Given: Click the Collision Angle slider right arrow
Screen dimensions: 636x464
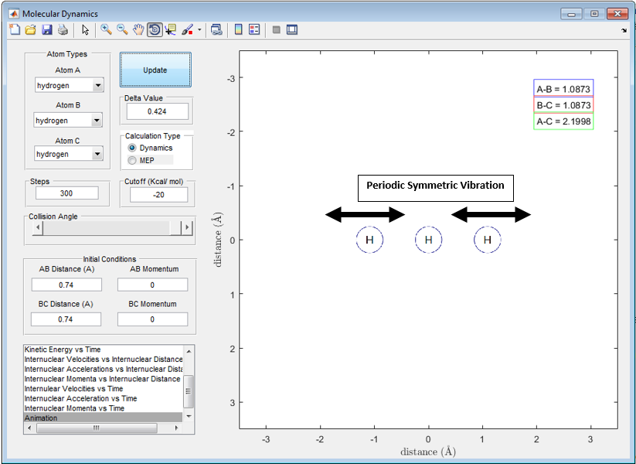Looking at the screenshot, I should (186, 227).
